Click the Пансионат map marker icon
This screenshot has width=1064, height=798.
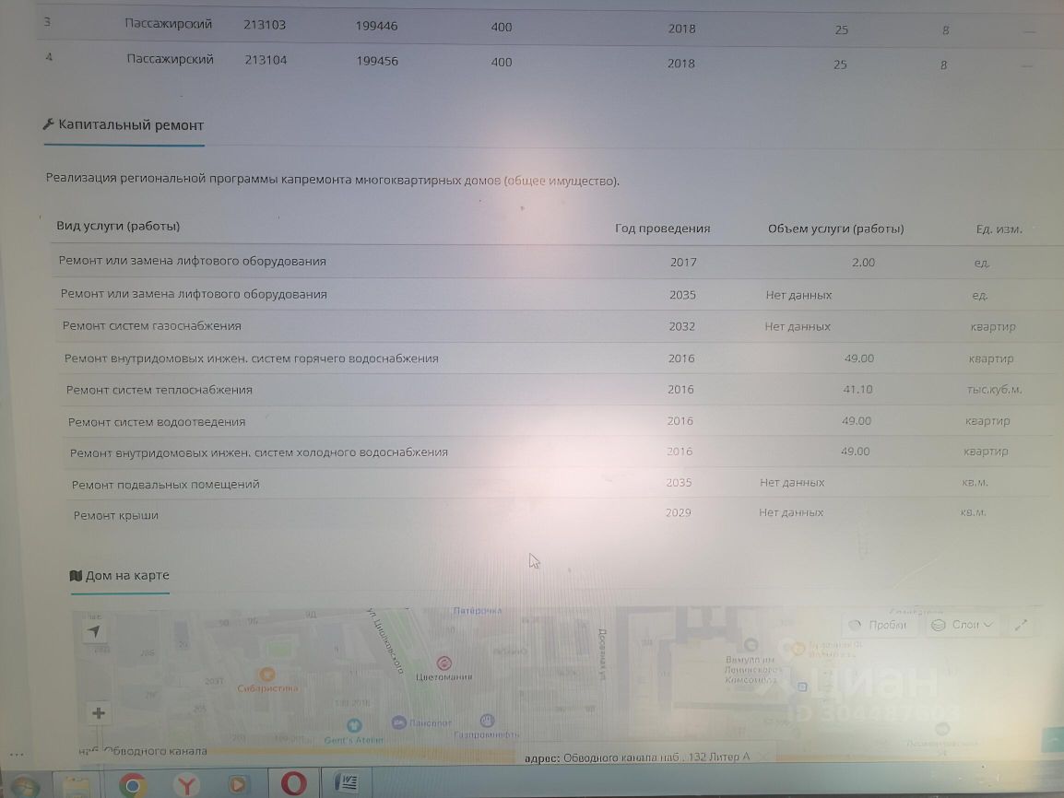point(399,722)
